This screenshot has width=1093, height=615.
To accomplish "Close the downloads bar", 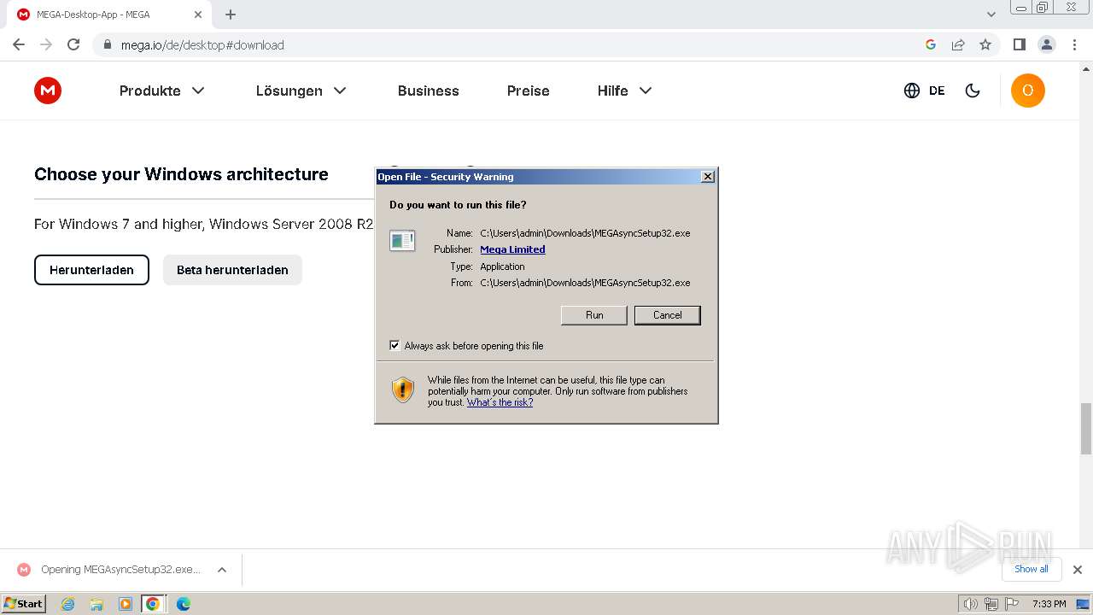I will (x=1078, y=570).
